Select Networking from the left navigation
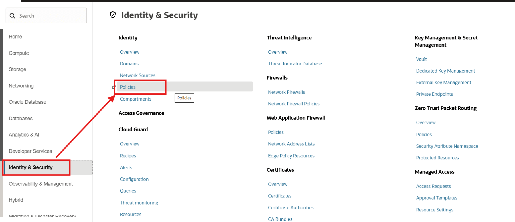The width and height of the screenshot is (515, 222). 21,86
